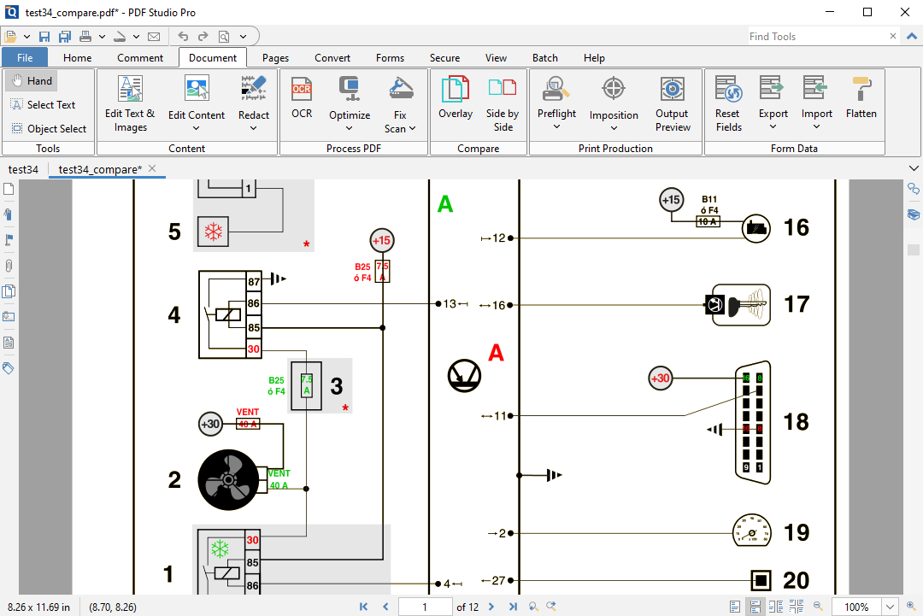Email the document via envelope icon

point(154,37)
